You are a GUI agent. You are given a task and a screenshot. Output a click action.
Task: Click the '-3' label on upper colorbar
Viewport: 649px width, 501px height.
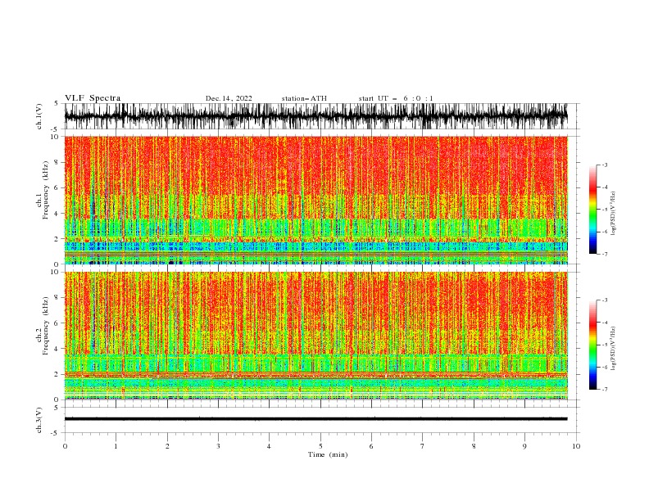click(605, 165)
